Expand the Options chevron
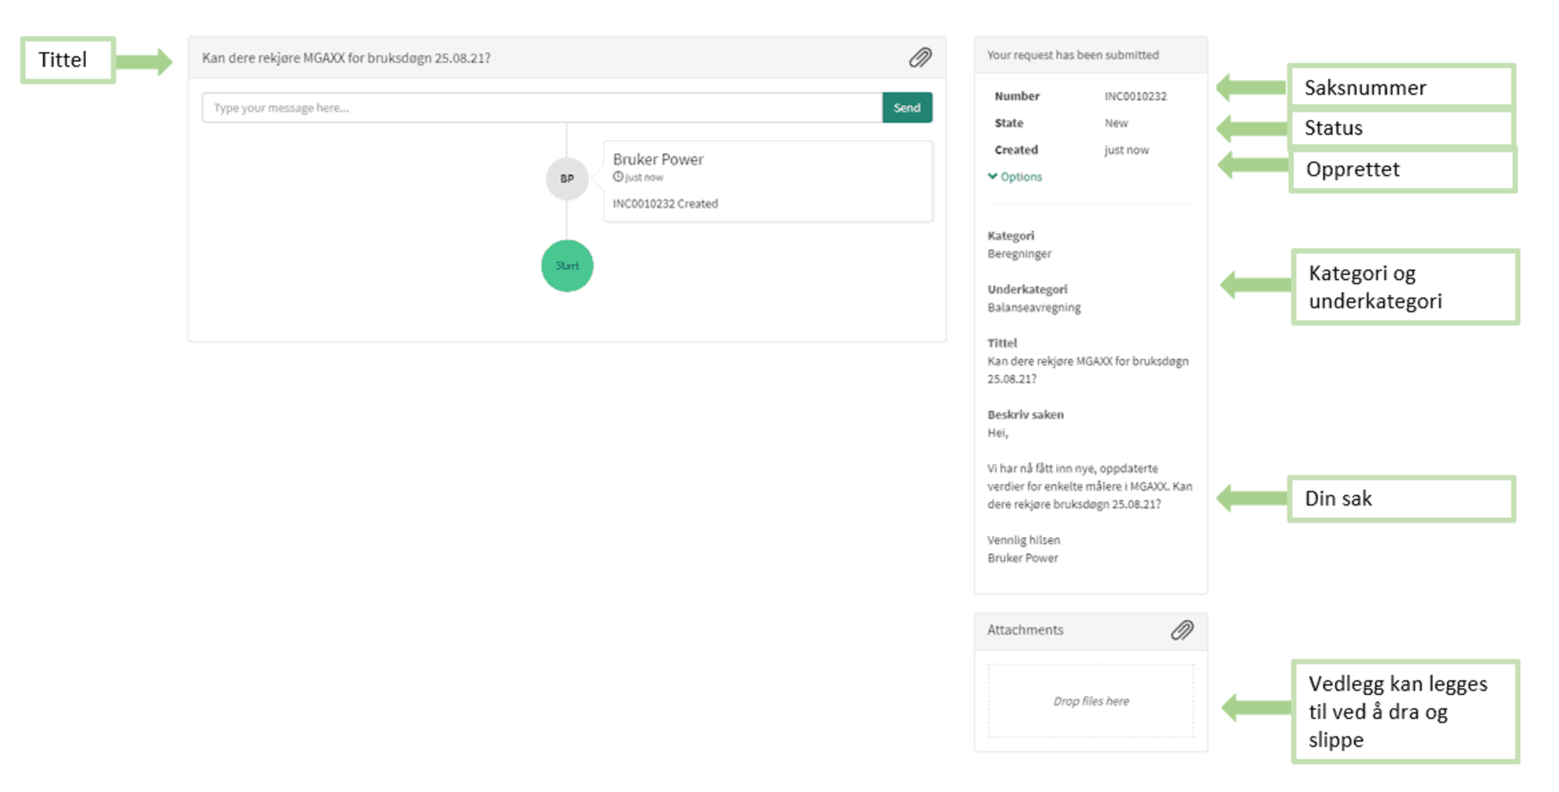 (x=993, y=176)
